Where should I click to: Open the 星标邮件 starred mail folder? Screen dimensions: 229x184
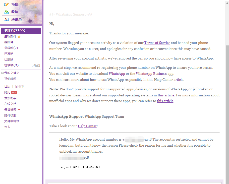[x=10, y=36]
